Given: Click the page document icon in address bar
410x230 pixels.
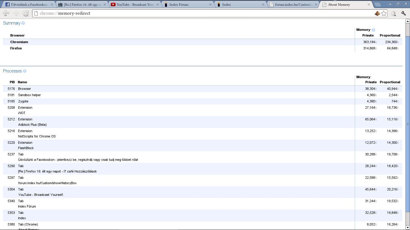Looking at the screenshot, I should 36,13.
